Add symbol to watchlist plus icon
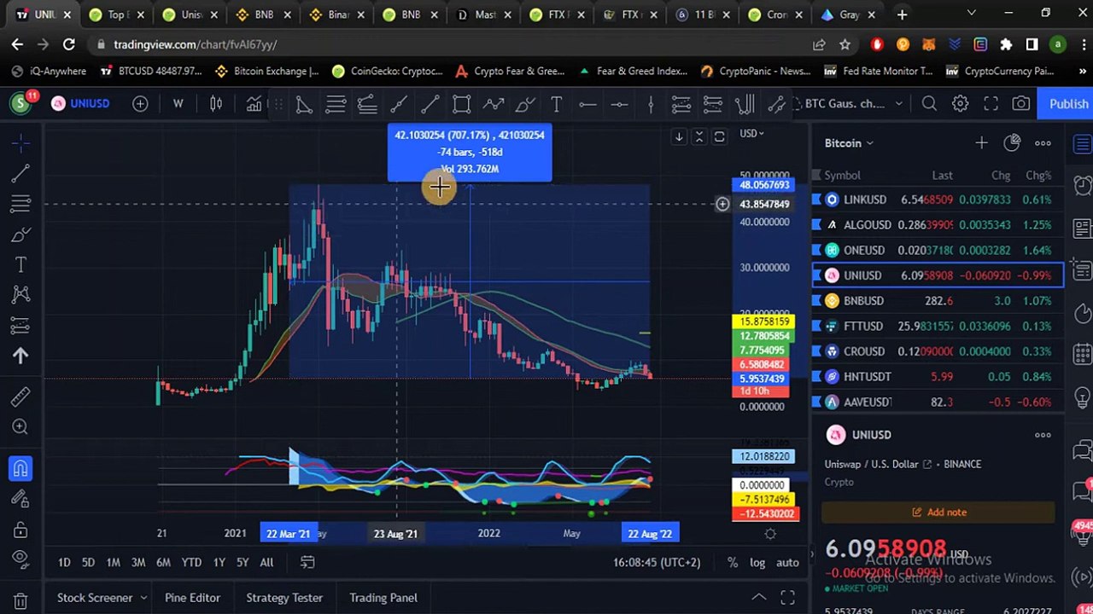The image size is (1093, 614). pos(981,143)
